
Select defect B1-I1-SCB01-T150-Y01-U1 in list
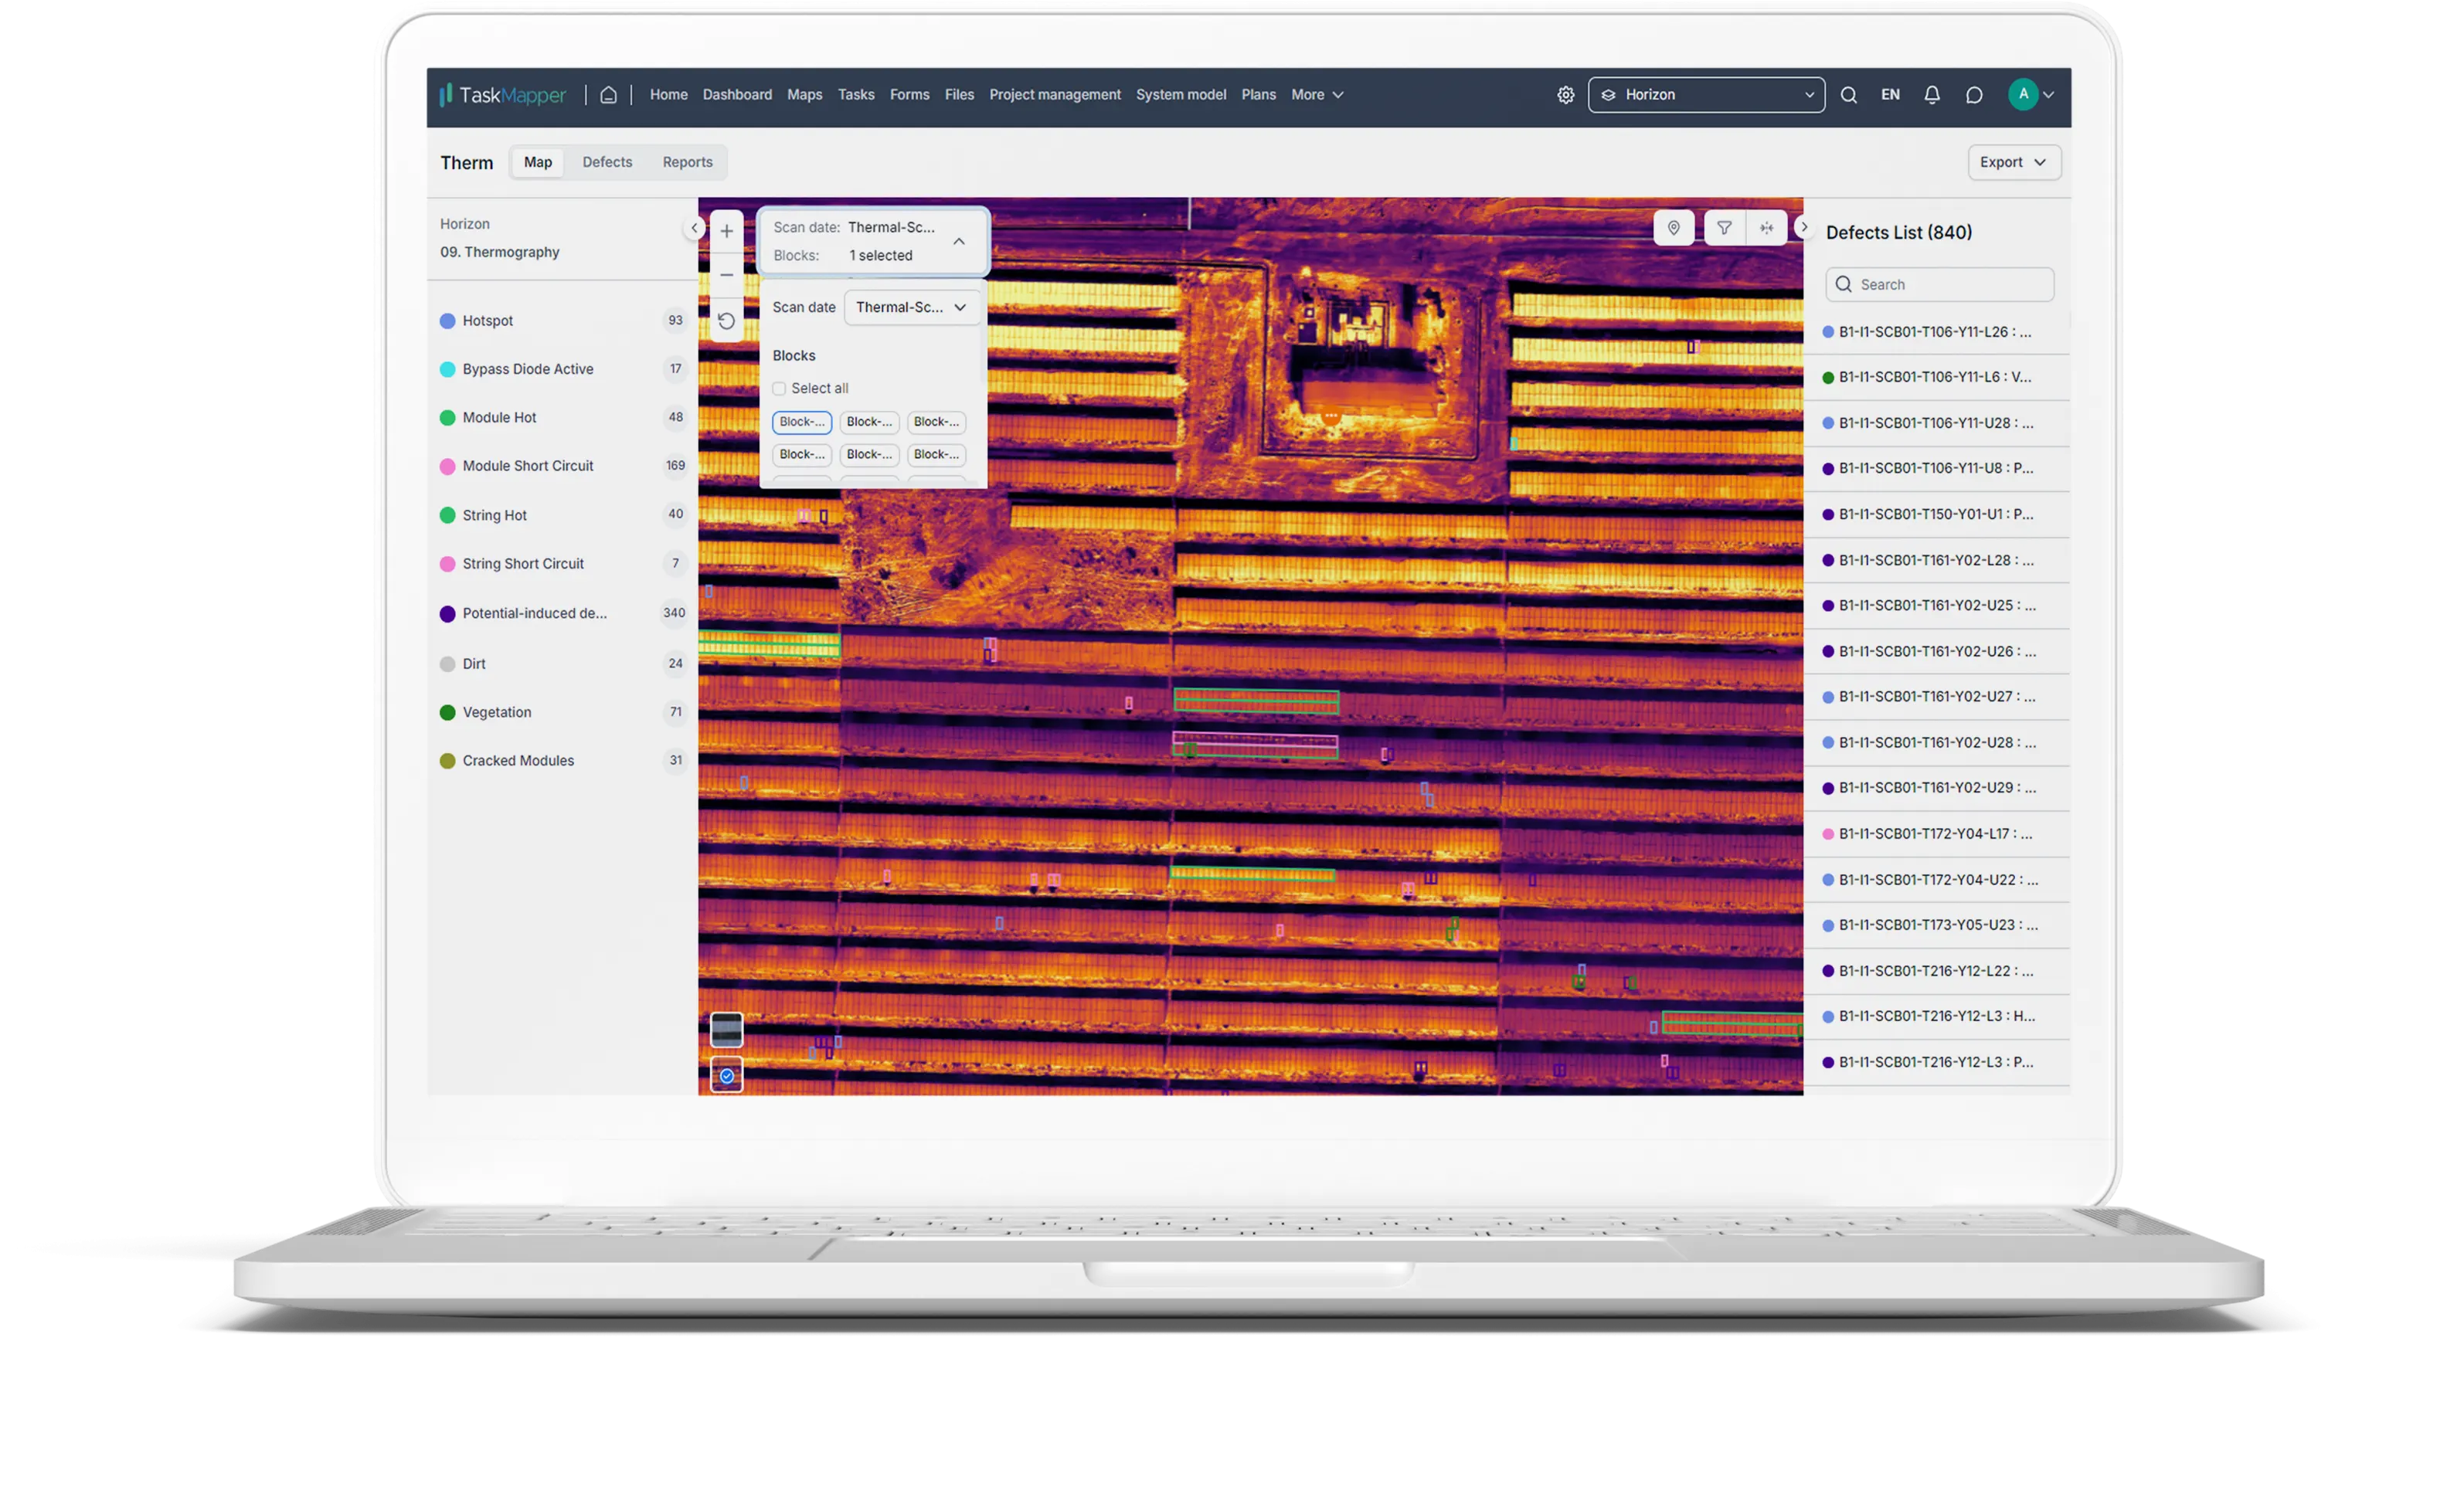(x=1935, y=514)
